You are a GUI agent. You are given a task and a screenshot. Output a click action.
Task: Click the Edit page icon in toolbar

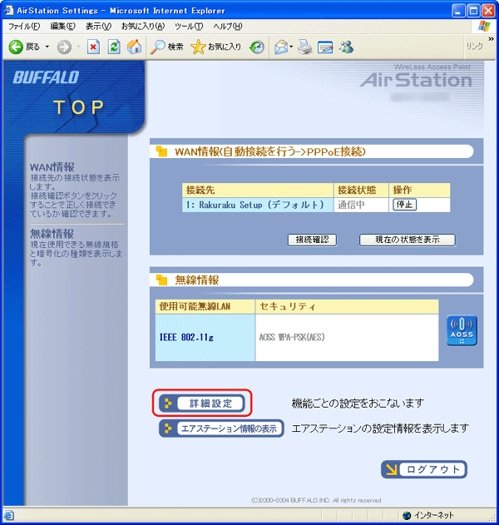pos(325,47)
